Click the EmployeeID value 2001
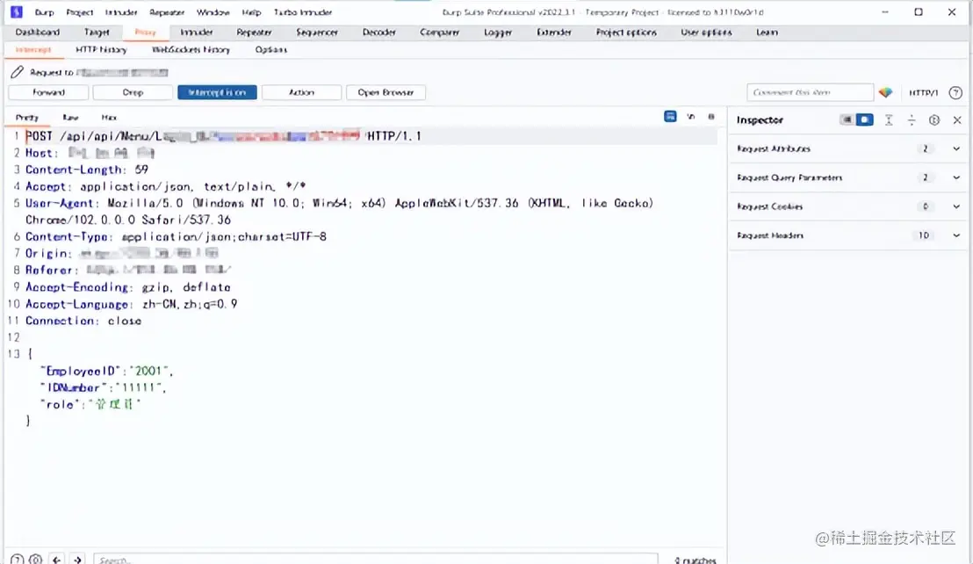The image size is (973, 564). [x=148, y=371]
